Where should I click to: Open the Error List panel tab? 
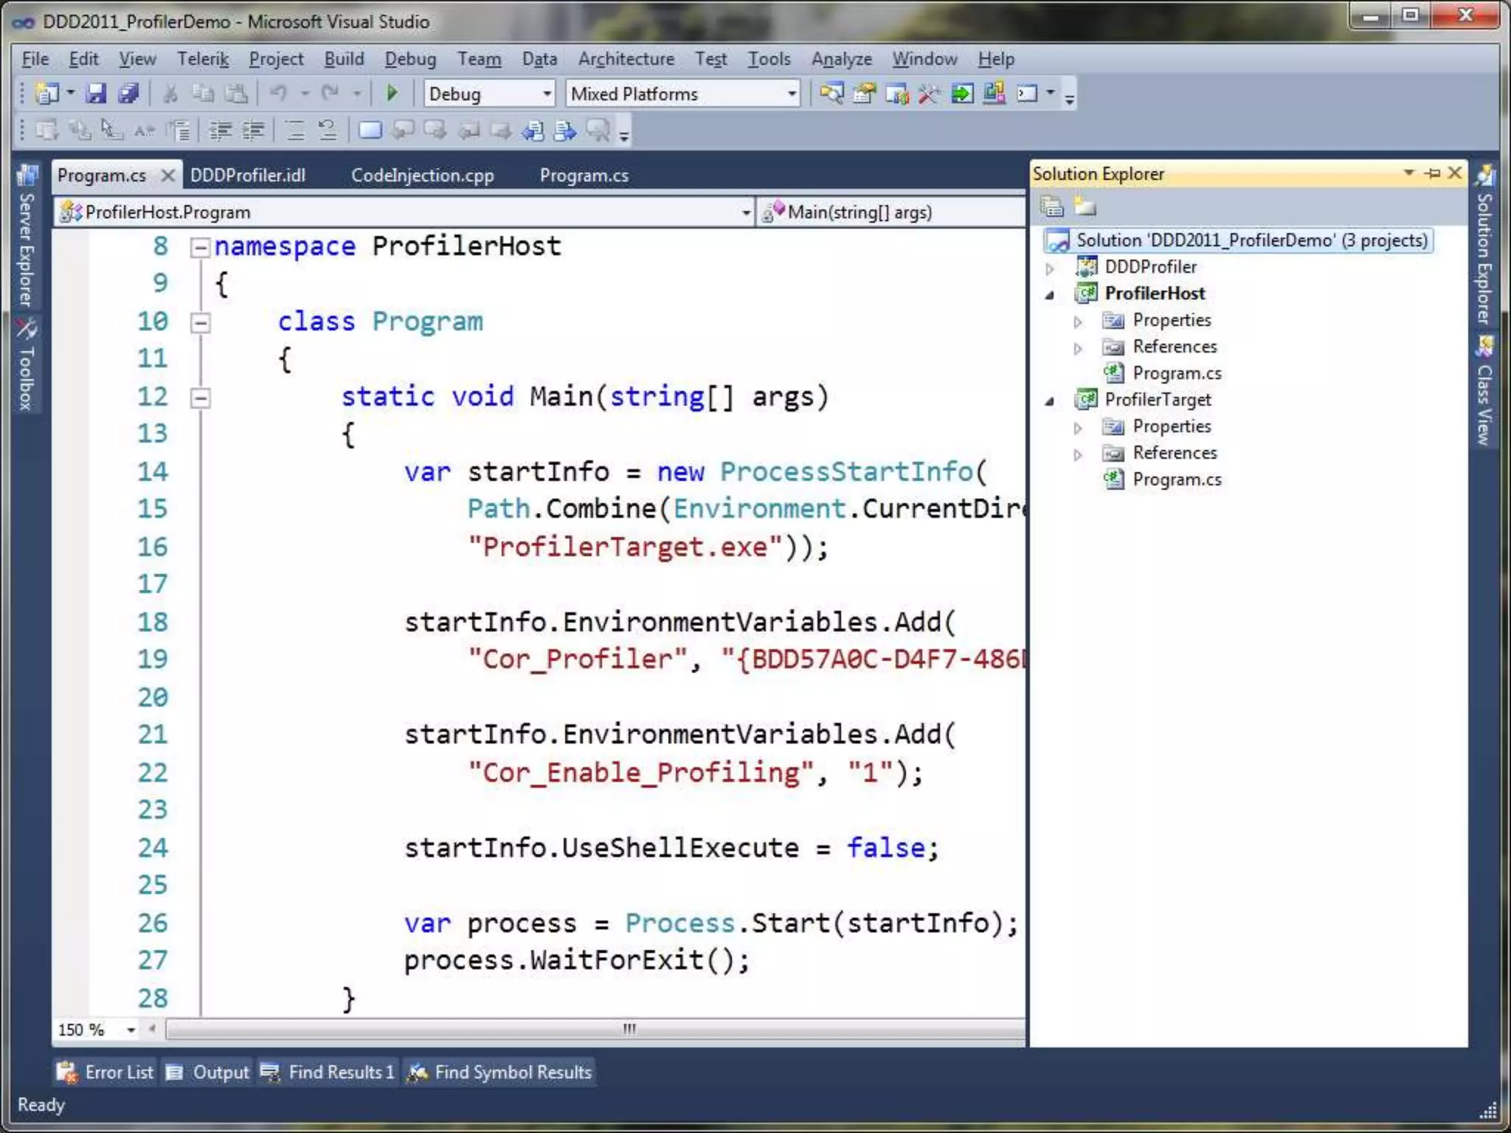click(106, 1072)
